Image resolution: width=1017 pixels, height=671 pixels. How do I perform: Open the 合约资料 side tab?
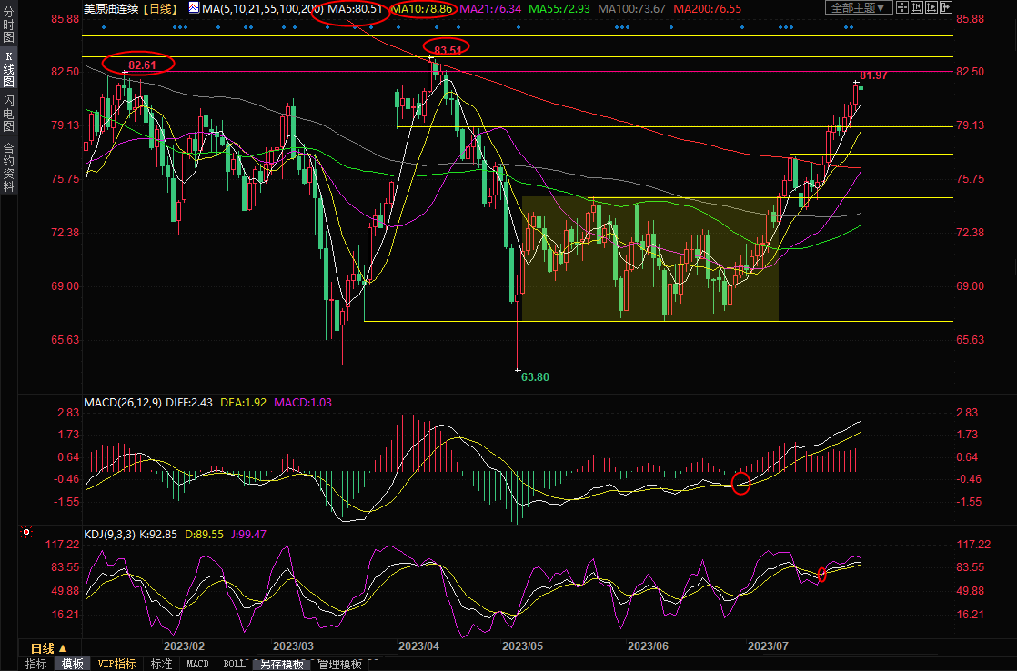9,167
